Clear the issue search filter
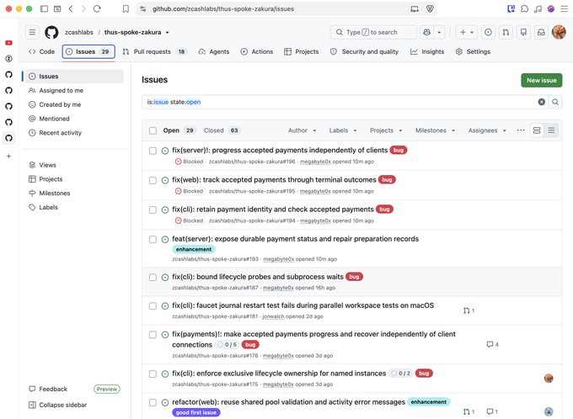 point(542,102)
